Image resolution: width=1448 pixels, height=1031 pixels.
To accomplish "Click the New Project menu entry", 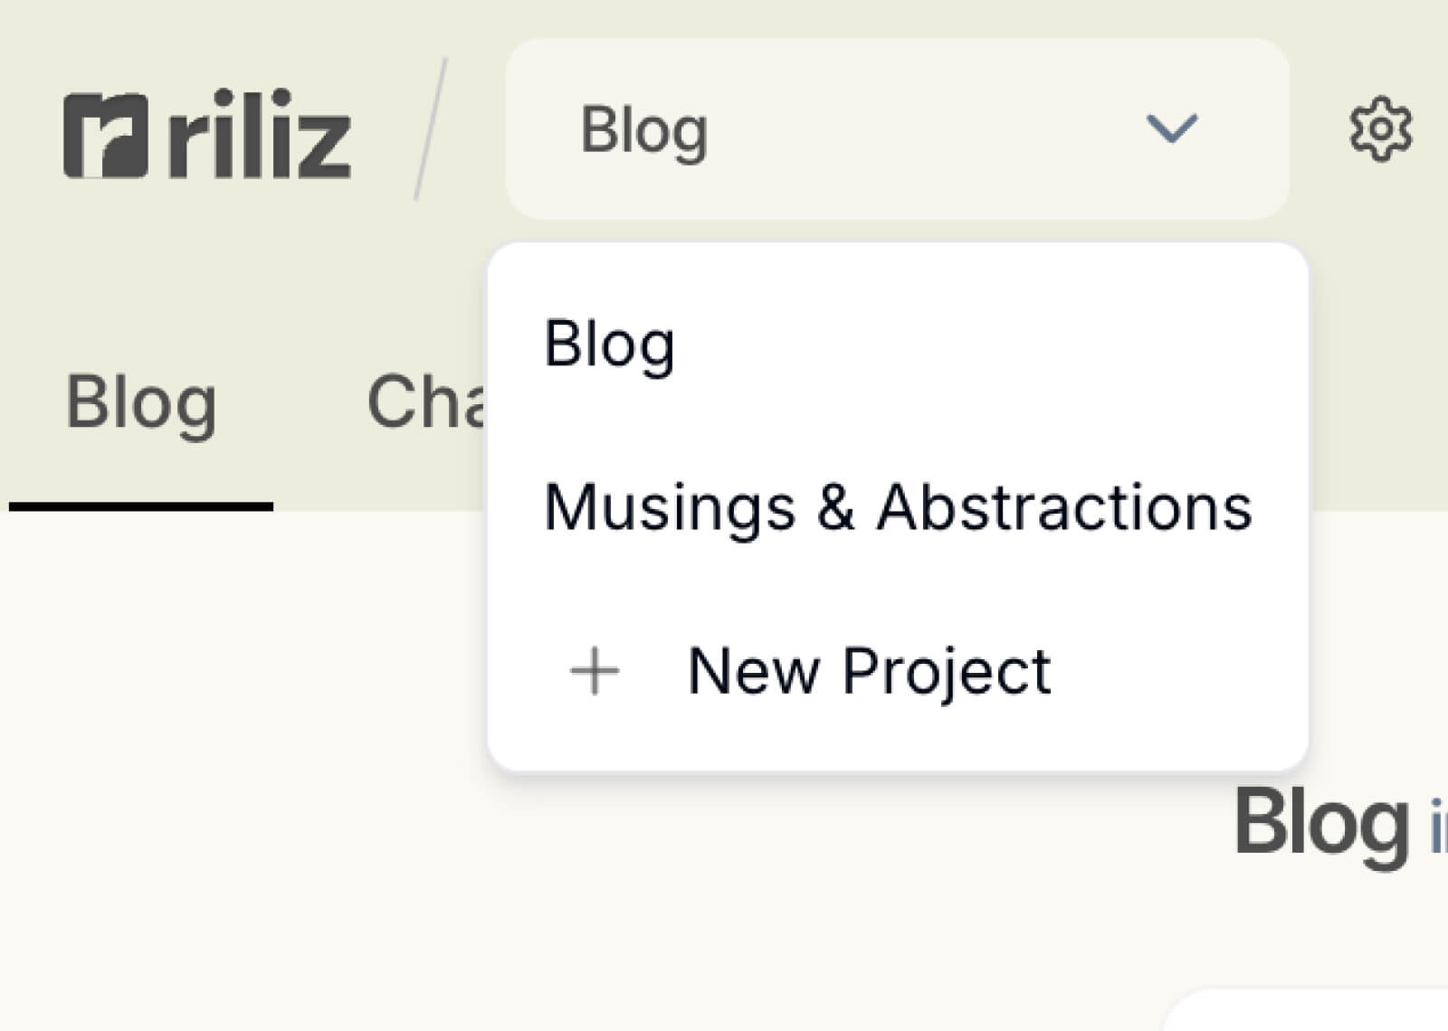I will click(x=869, y=671).
